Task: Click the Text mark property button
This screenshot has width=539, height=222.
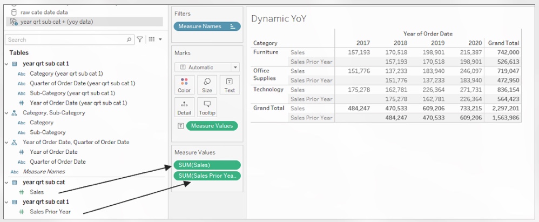Action: click(x=230, y=85)
